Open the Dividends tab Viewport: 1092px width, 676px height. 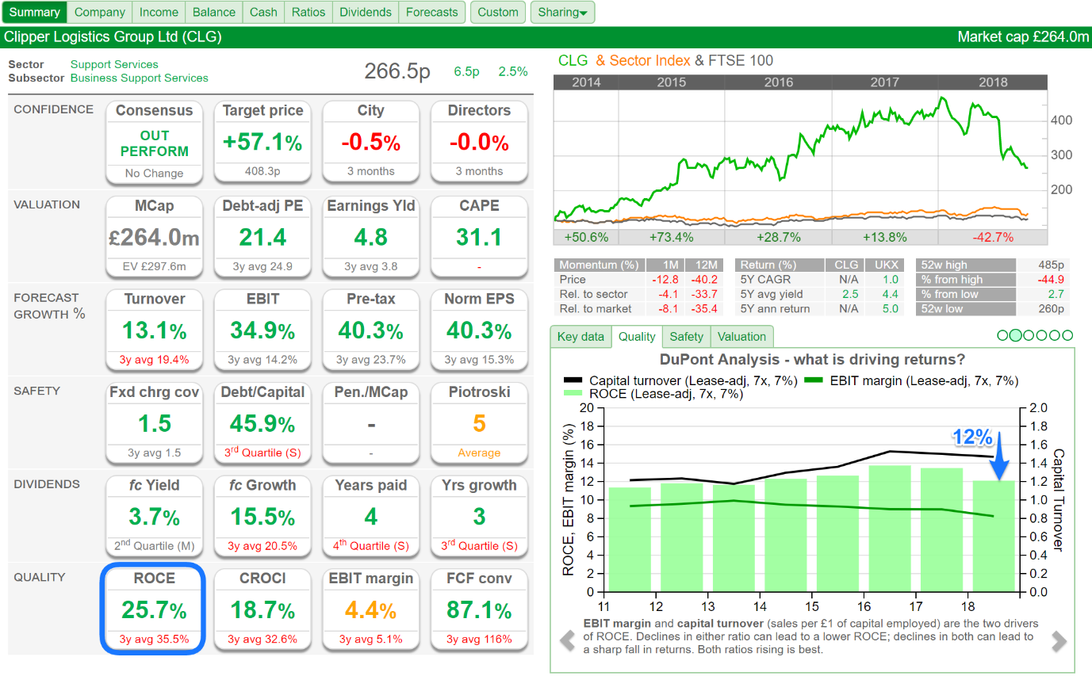point(366,12)
